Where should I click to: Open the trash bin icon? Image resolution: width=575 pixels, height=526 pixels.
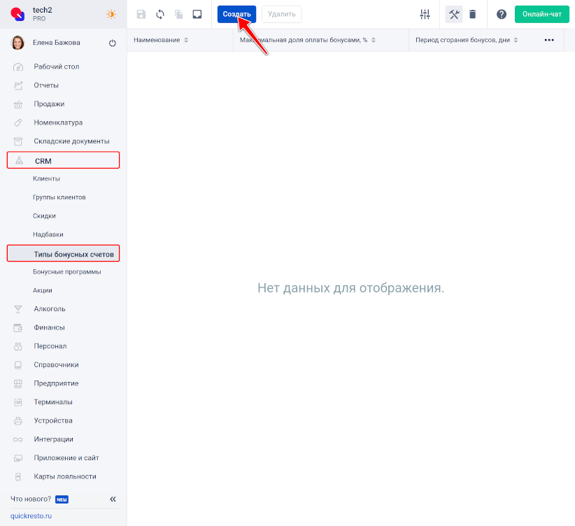tap(473, 14)
